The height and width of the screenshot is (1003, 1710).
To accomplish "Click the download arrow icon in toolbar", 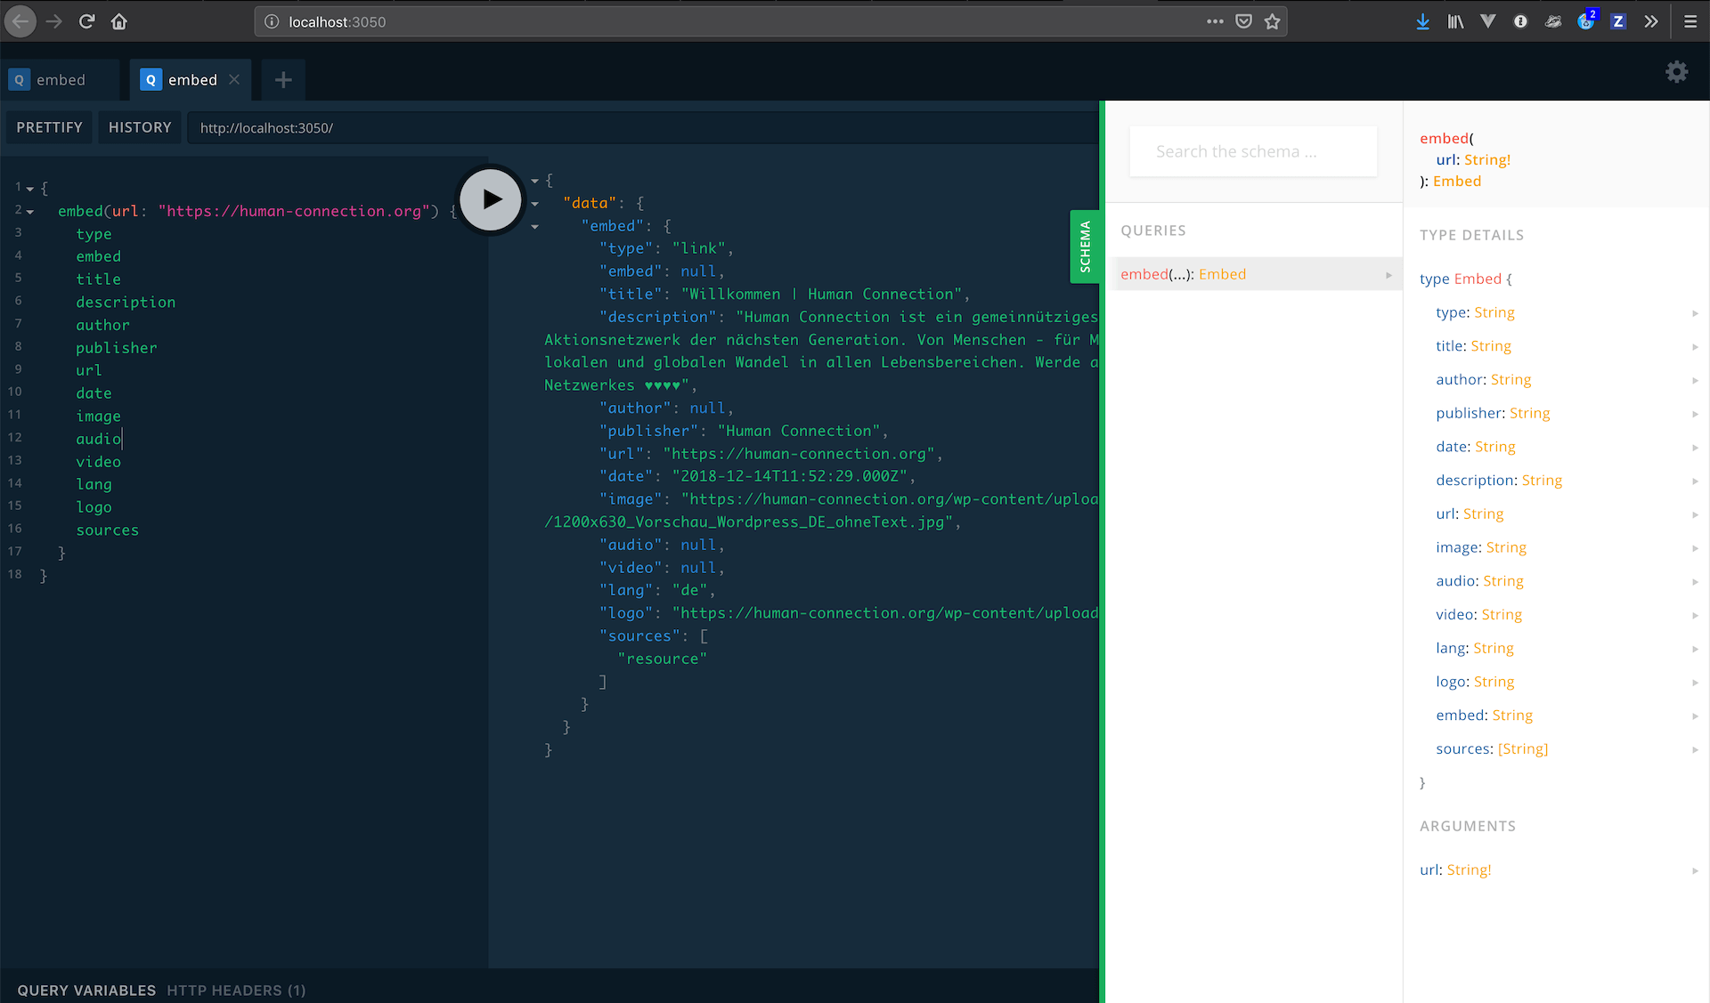I will pyautogui.click(x=1423, y=20).
